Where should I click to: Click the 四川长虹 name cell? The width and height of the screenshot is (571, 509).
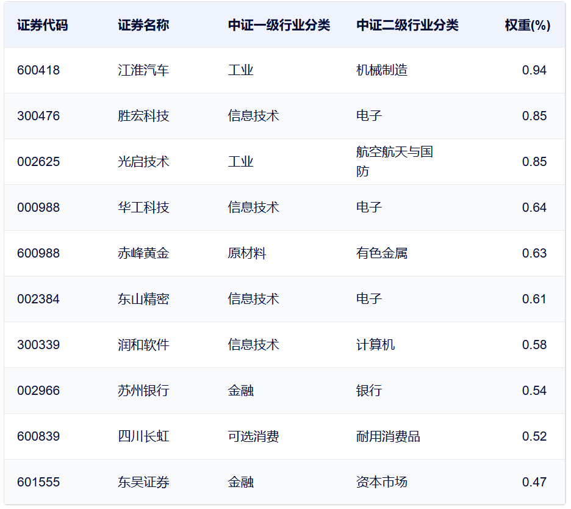click(143, 436)
